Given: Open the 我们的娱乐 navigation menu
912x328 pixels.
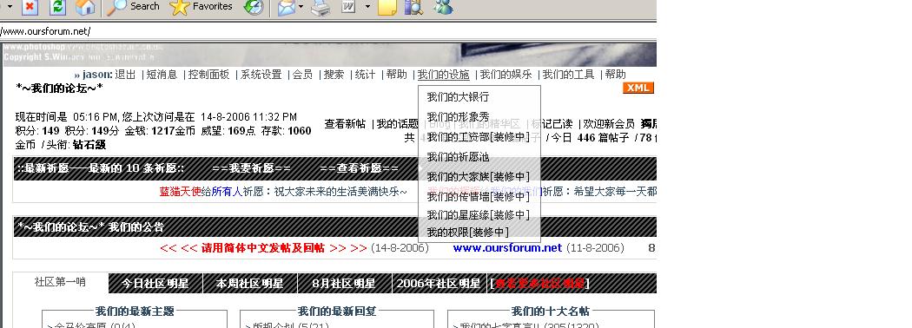Looking at the screenshot, I should (506, 75).
